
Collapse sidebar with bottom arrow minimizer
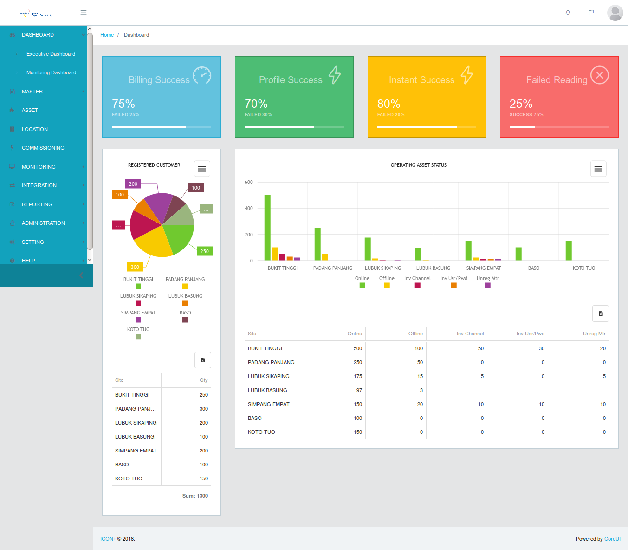81,275
